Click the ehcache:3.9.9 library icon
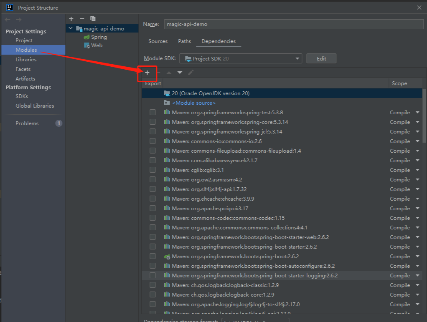Screen dimensions: 427x322 pyautogui.click(x=167, y=199)
